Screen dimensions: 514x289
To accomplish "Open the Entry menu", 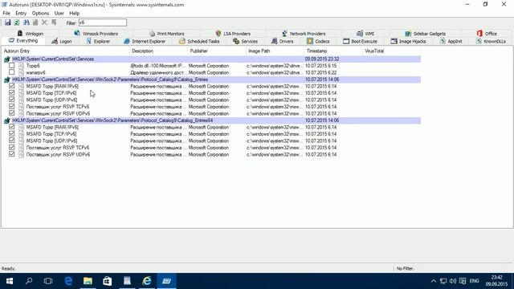I will pyautogui.click(x=21, y=13).
